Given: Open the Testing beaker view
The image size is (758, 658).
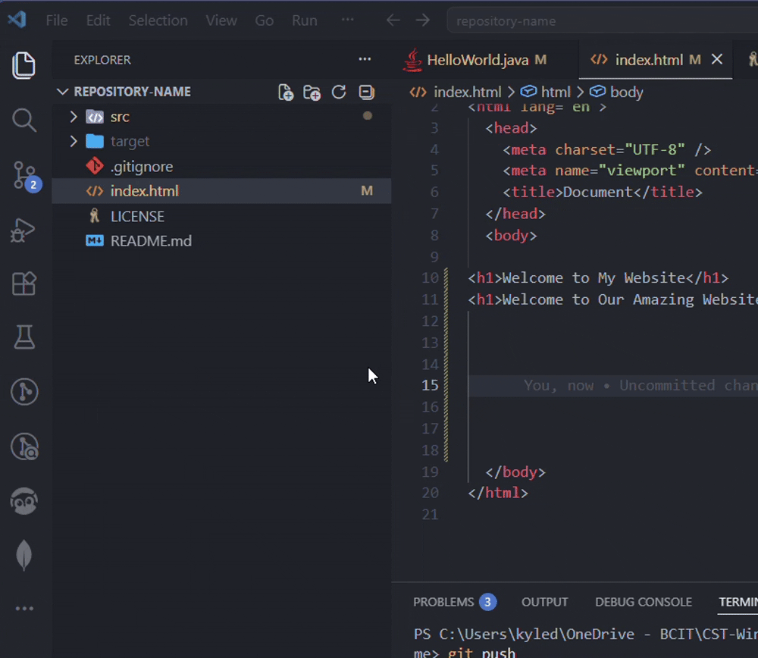Looking at the screenshot, I should [x=23, y=338].
